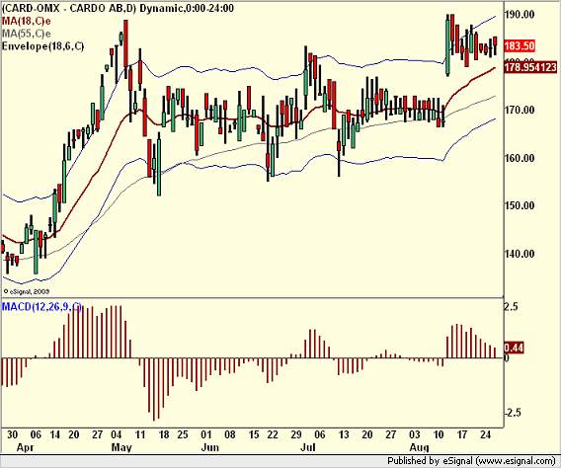
Task: Click the chart title CARD-OMX - CARDO AB,D
Action: click(69, 8)
